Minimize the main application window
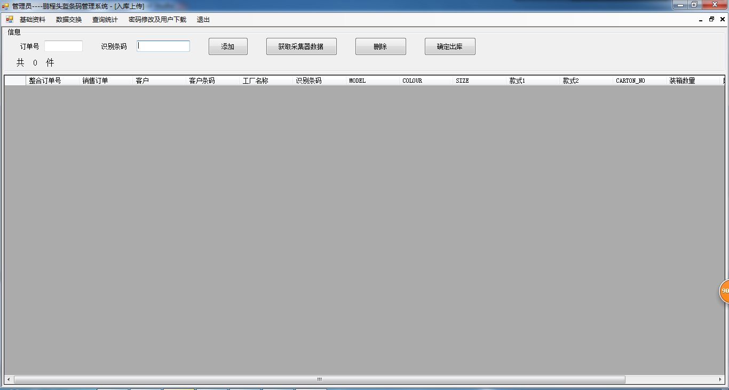 (680, 5)
